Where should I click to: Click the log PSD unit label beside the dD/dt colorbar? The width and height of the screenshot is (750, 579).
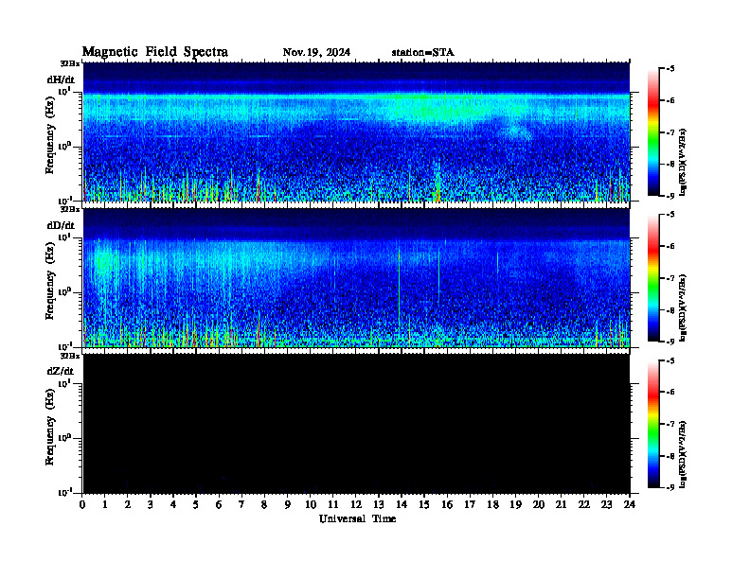pos(684,307)
